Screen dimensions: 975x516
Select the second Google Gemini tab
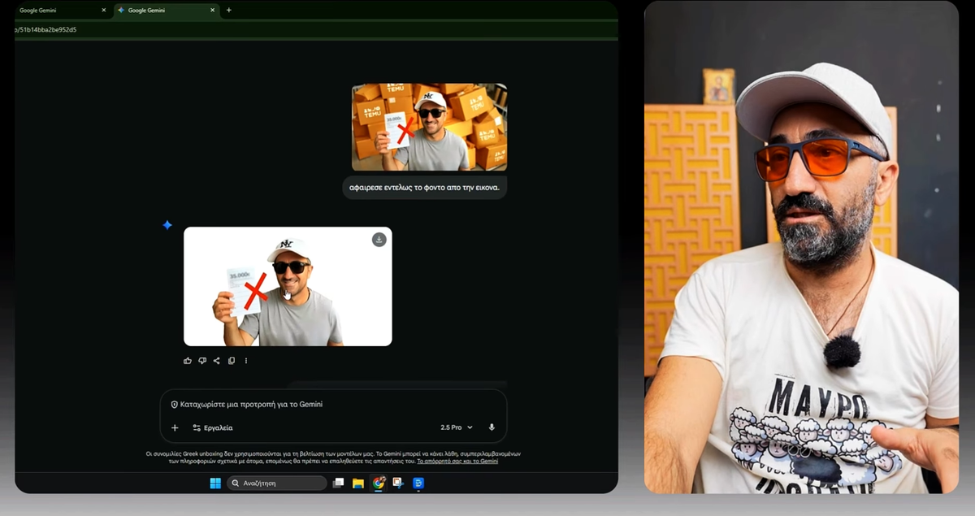pyautogui.click(x=167, y=11)
